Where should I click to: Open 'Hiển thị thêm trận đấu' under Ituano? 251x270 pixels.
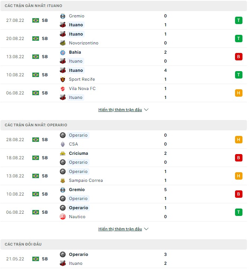(x=120, y=110)
